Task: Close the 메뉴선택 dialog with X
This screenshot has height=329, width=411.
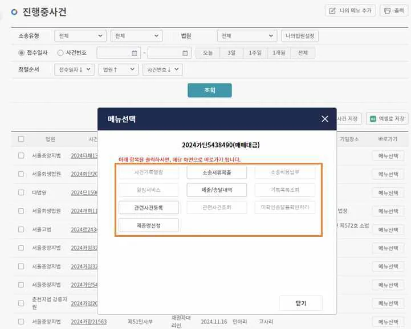Action: (325, 119)
